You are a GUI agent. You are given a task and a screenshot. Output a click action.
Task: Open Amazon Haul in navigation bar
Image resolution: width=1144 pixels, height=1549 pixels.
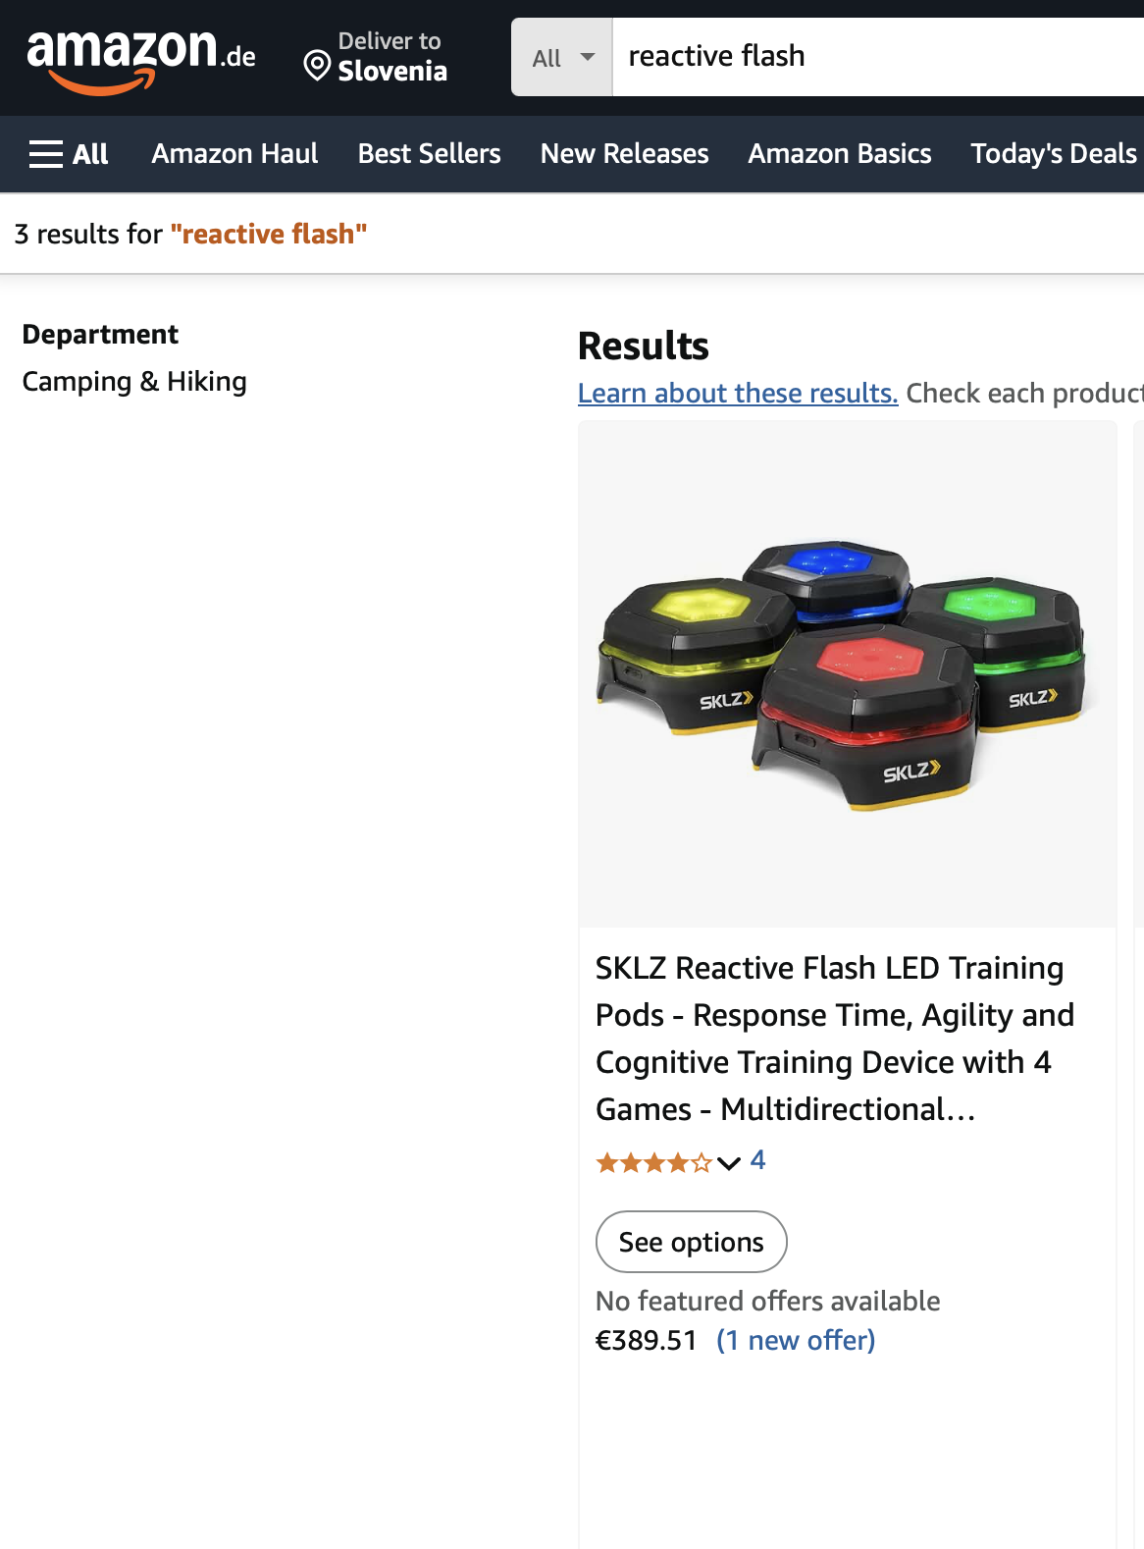point(234,154)
